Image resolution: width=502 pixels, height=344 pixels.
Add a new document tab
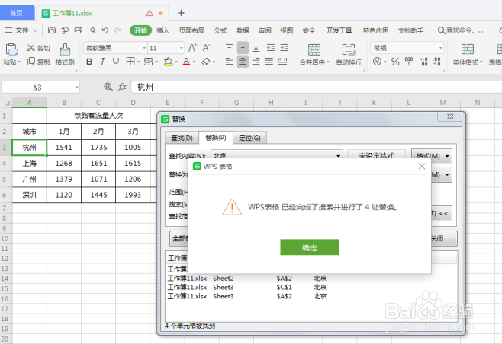(182, 13)
